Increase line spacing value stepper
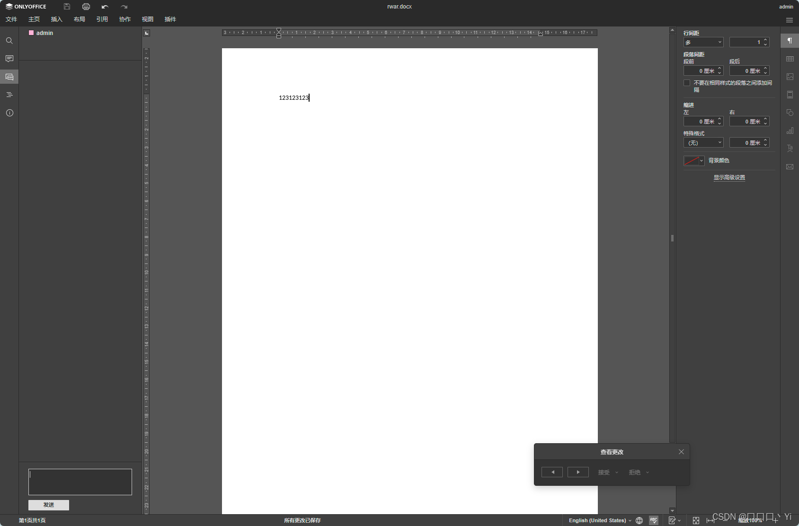 765,40
